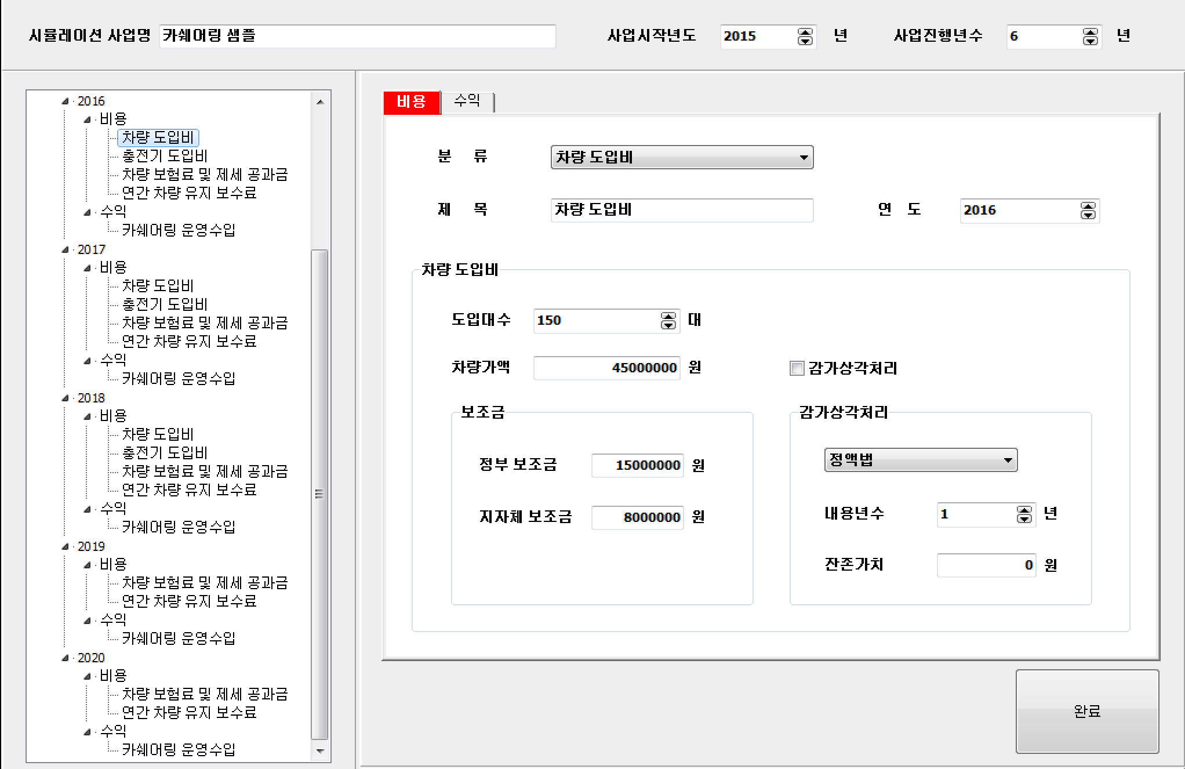Select the 비용 tab

click(412, 103)
